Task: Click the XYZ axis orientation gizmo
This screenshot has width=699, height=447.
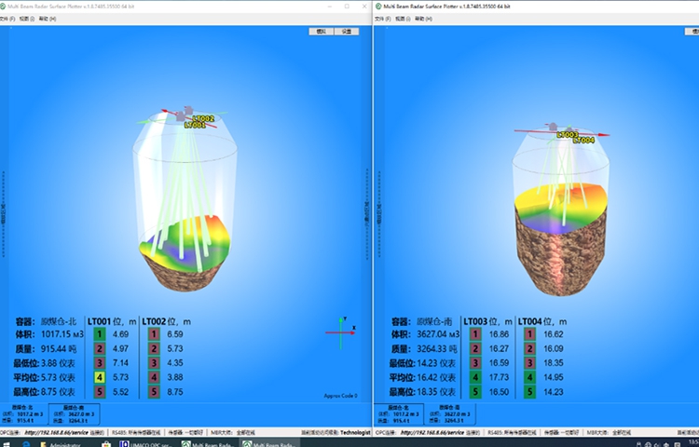Action: click(x=343, y=326)
